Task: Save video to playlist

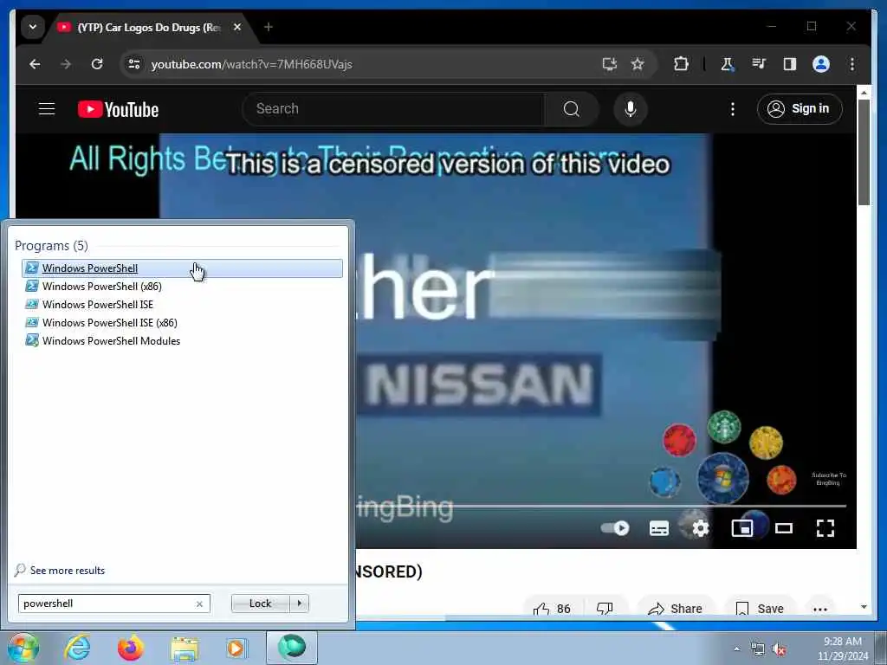Action: click(760, 609)
